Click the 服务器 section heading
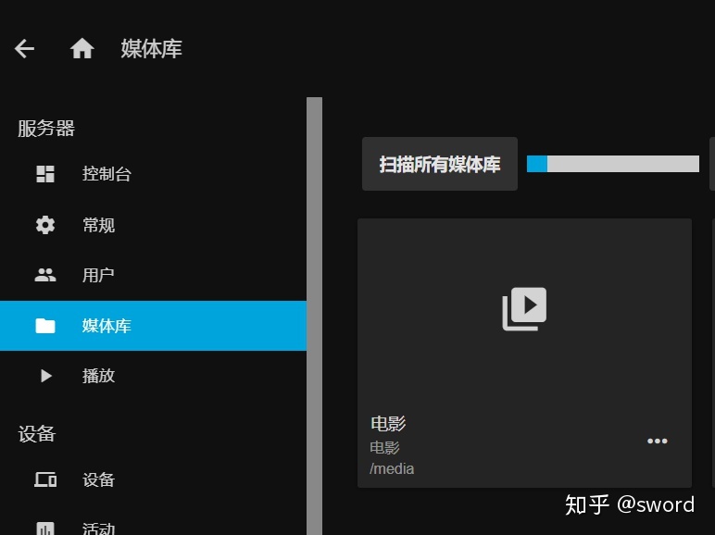The image size is (715, 535). [x=46, y=128]
